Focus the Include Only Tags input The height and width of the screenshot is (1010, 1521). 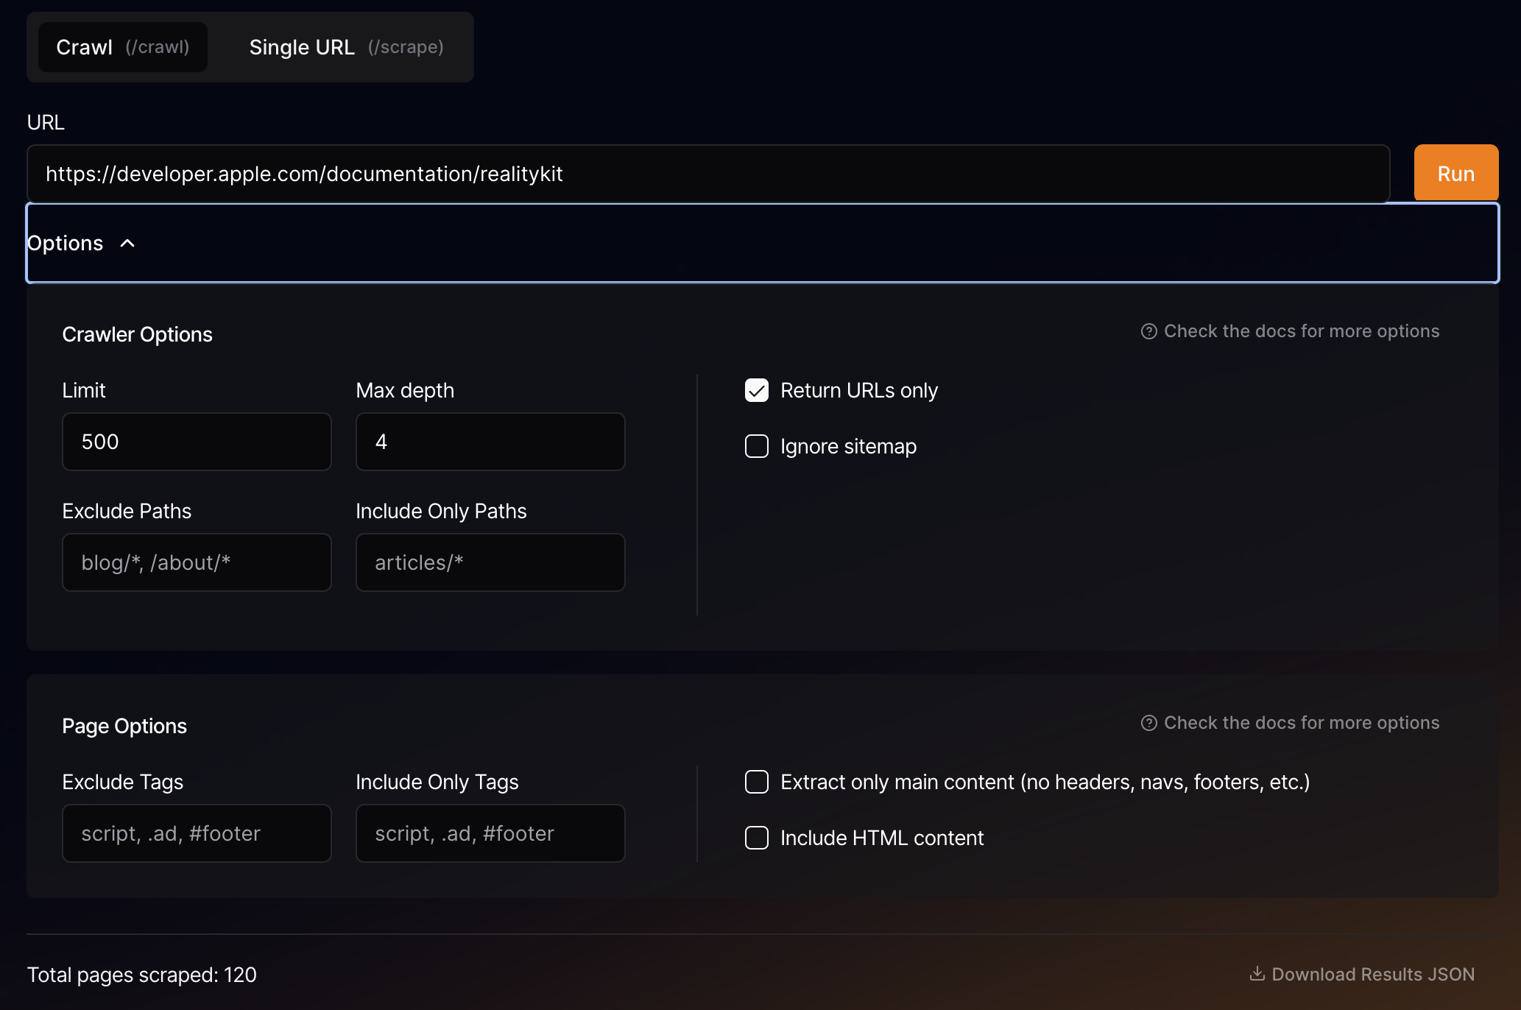[490, 833]
